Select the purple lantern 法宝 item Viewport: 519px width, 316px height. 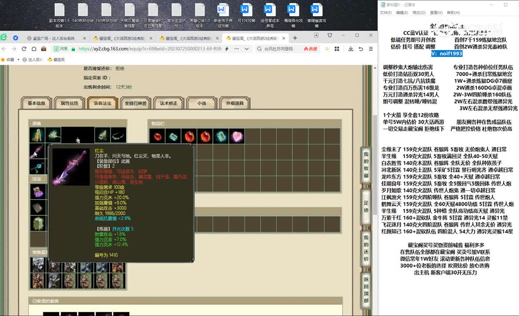pos(38,191)
